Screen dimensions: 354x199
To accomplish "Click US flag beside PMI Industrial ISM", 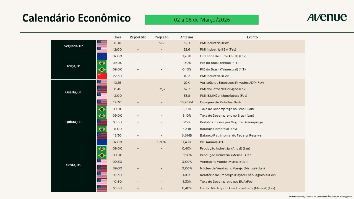I will tap(102, 49).
